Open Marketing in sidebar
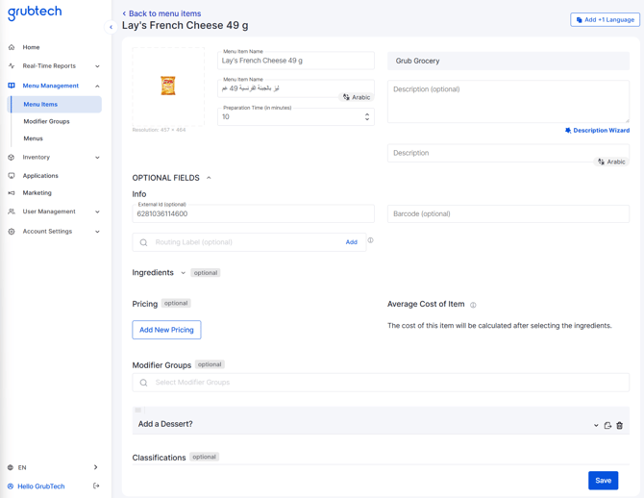The image size is (644, 498). 37,192
